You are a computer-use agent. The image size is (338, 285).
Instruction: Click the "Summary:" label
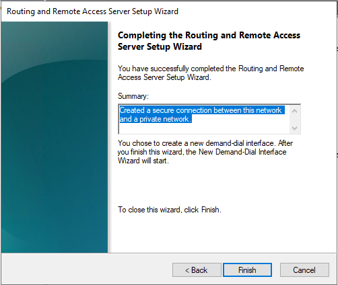pos(133,96)
